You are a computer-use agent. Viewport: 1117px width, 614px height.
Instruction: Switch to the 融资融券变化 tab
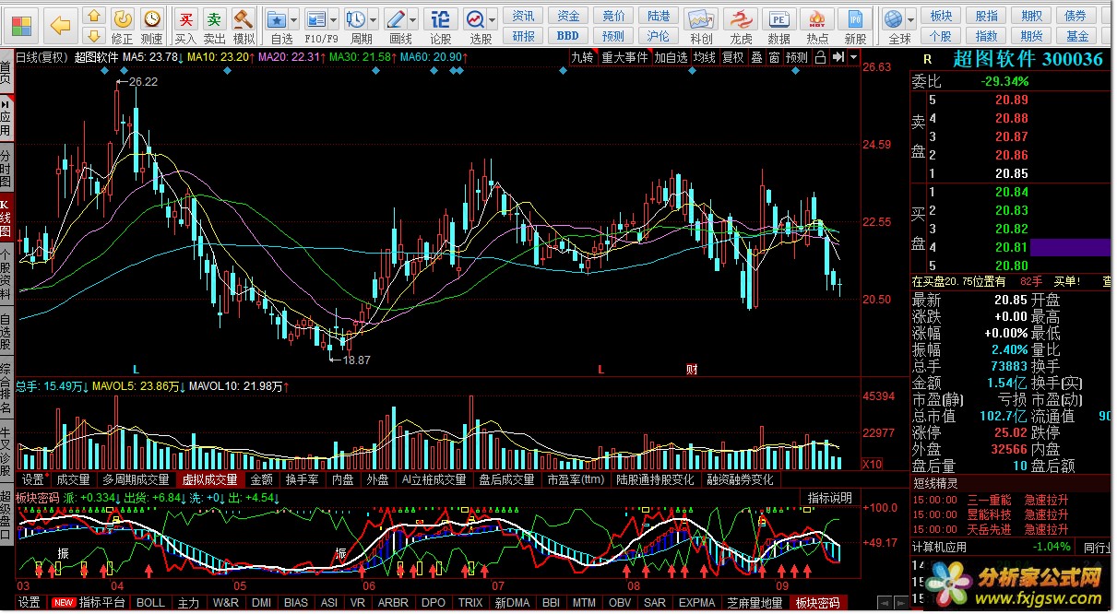click(740, 479)
